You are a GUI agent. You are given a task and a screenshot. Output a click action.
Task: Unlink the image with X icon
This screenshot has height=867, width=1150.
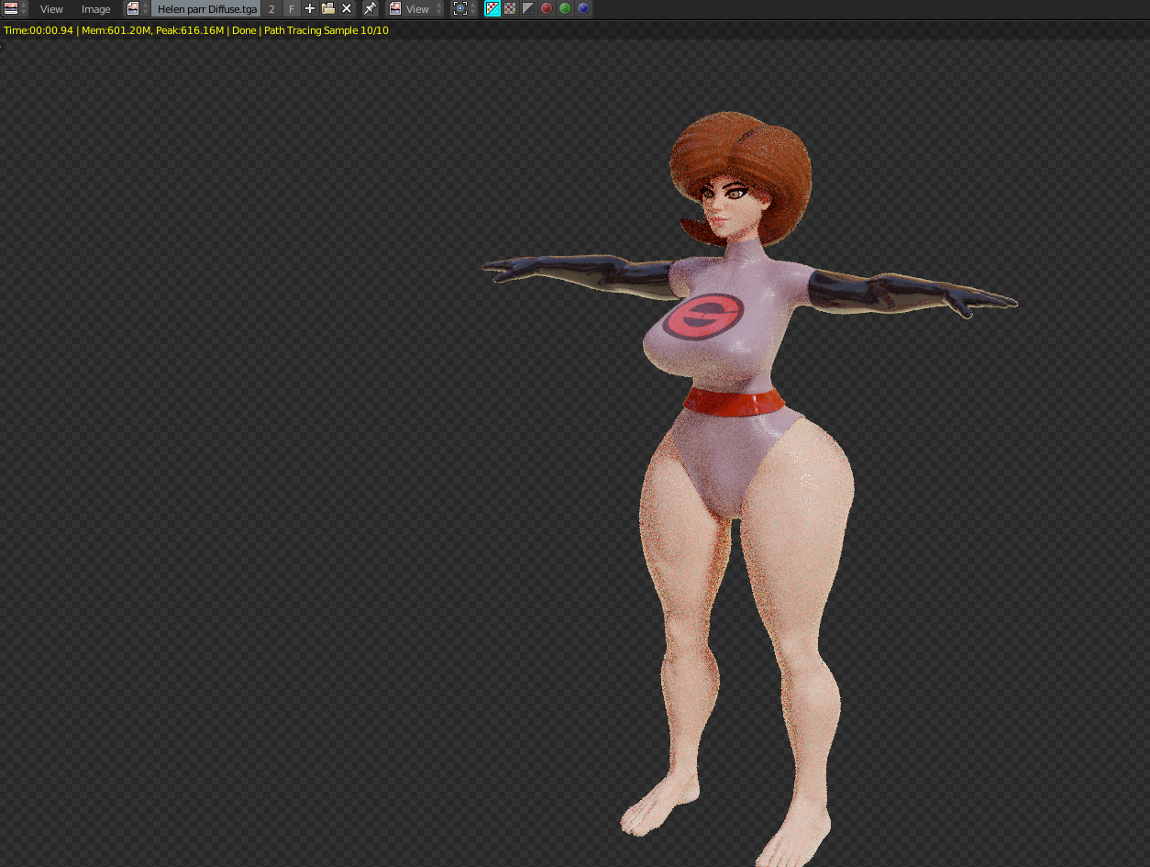pyautogui.click(x=347, y=9)
